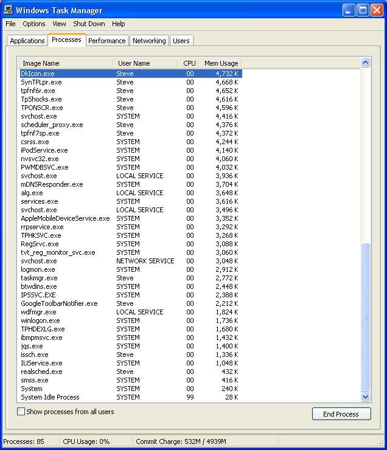Select the IUService.exe process
The width and height of the screenshot is (387, 450).
tap(131, 363)
